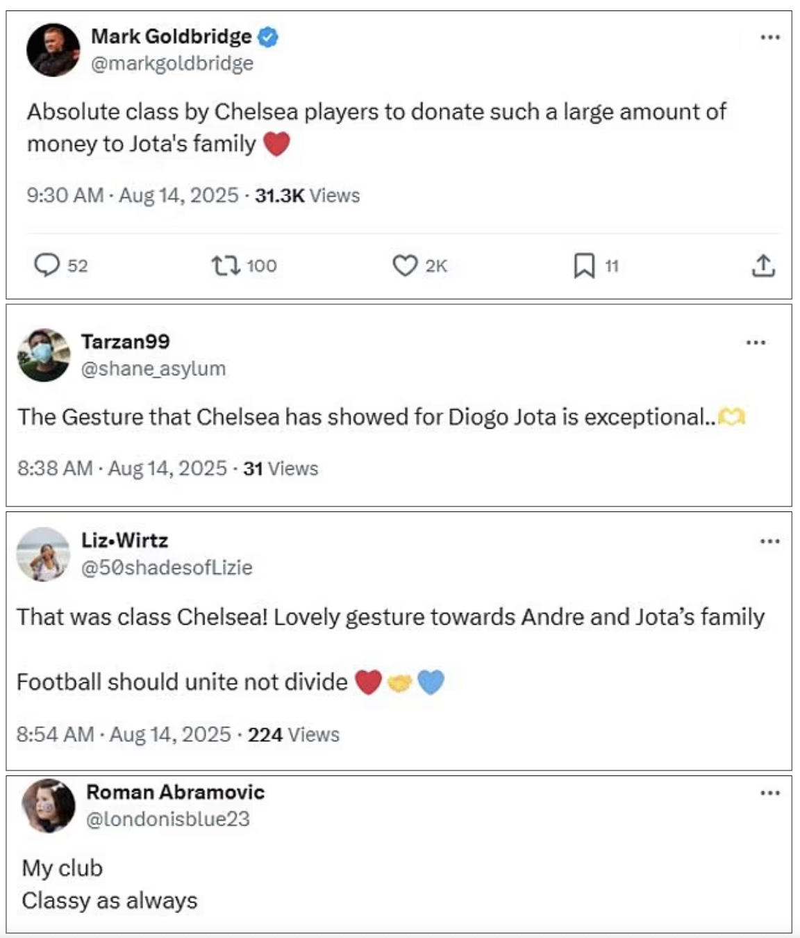Open the @markgoldbridge handle link

point(172,64)
